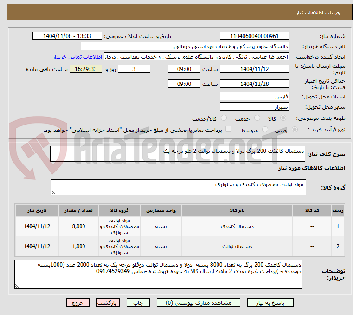
Task: Click the request creator name field
Action: click(197, 57)
